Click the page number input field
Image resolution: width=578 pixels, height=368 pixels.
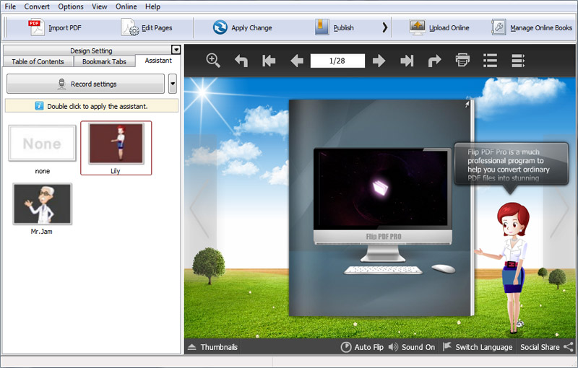[337, 61]
